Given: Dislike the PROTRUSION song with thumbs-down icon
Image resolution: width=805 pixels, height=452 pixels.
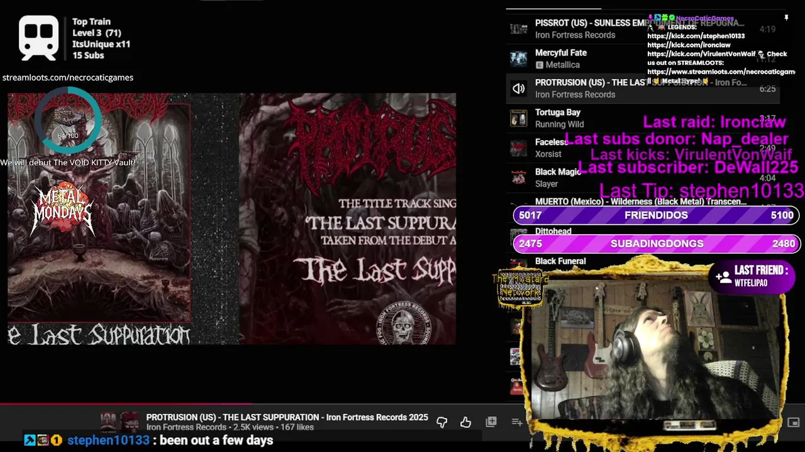Looking at the screenshot, I should point(442,422).
